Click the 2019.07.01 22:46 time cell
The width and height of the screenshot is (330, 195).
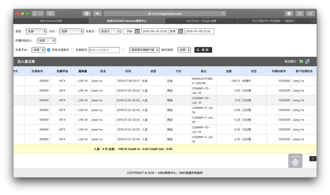(x=128, y=139)
